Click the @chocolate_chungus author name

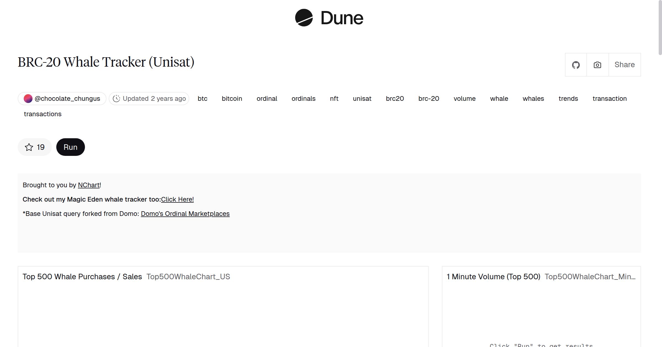pos(67,99)
